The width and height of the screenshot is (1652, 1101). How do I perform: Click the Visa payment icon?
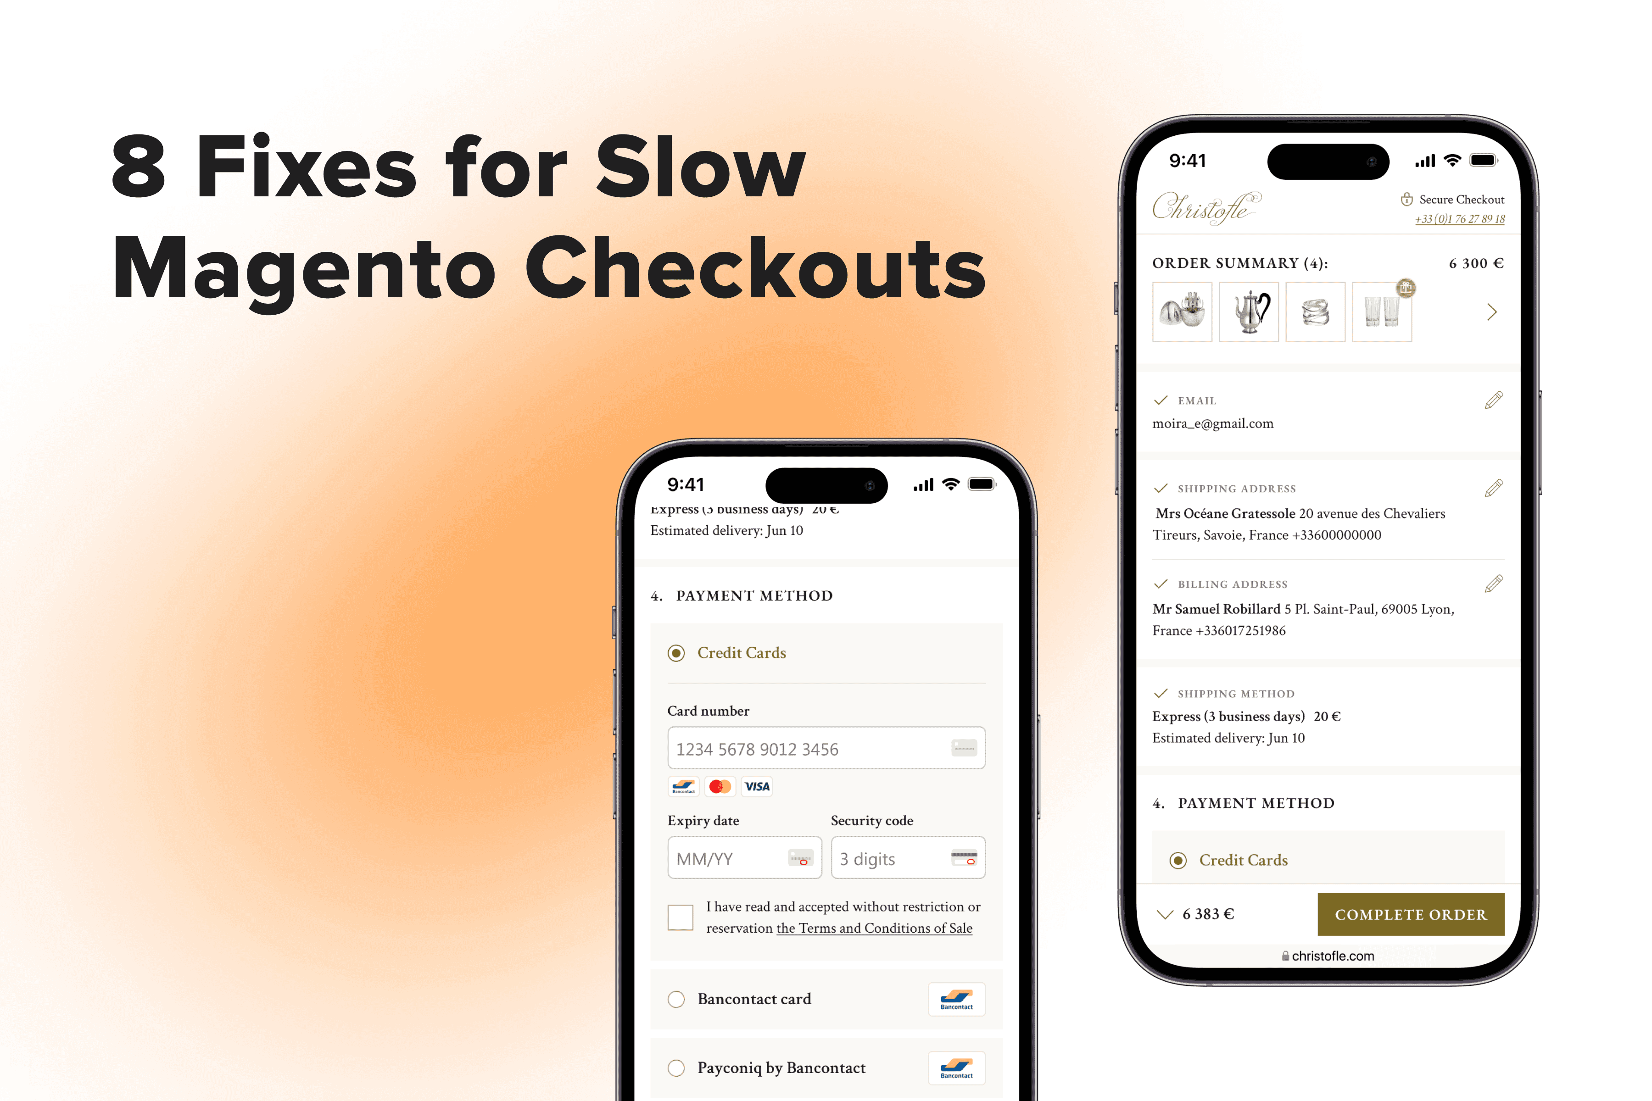pyautogui.click(x=759, y=785)
